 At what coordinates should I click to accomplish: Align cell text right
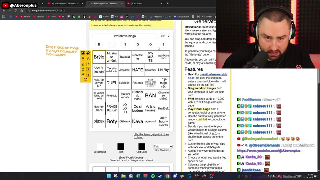pyautogui.click(x=83, y=75)
